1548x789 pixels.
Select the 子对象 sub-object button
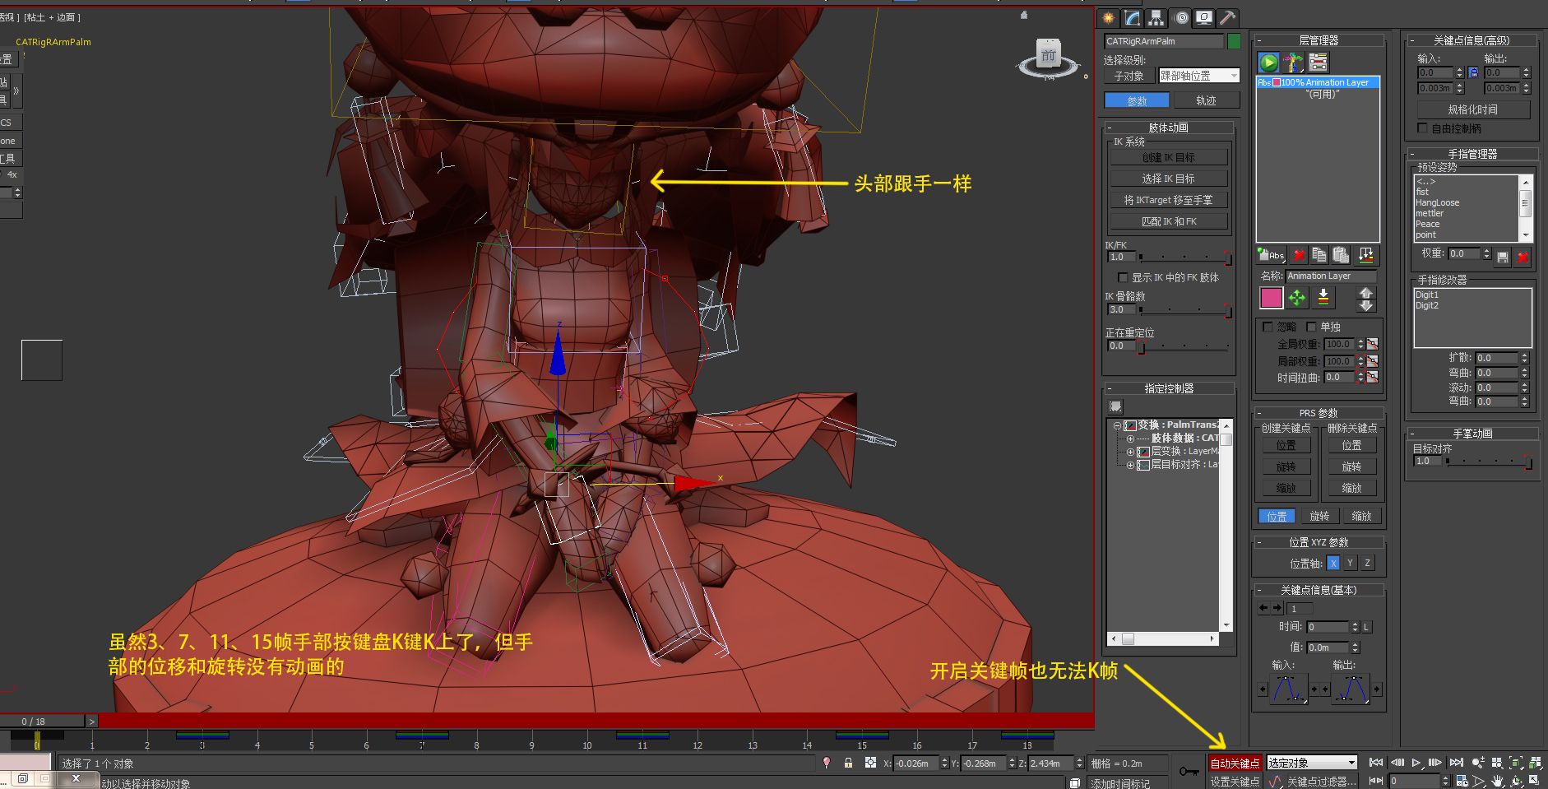1129,76
